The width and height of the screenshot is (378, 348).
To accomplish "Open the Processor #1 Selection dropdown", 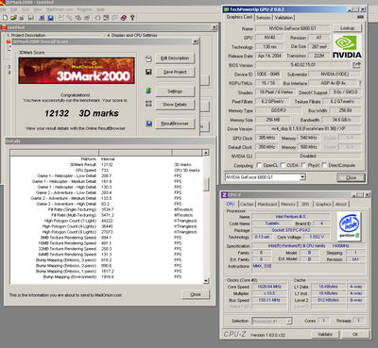I will (x=289, y=322).
